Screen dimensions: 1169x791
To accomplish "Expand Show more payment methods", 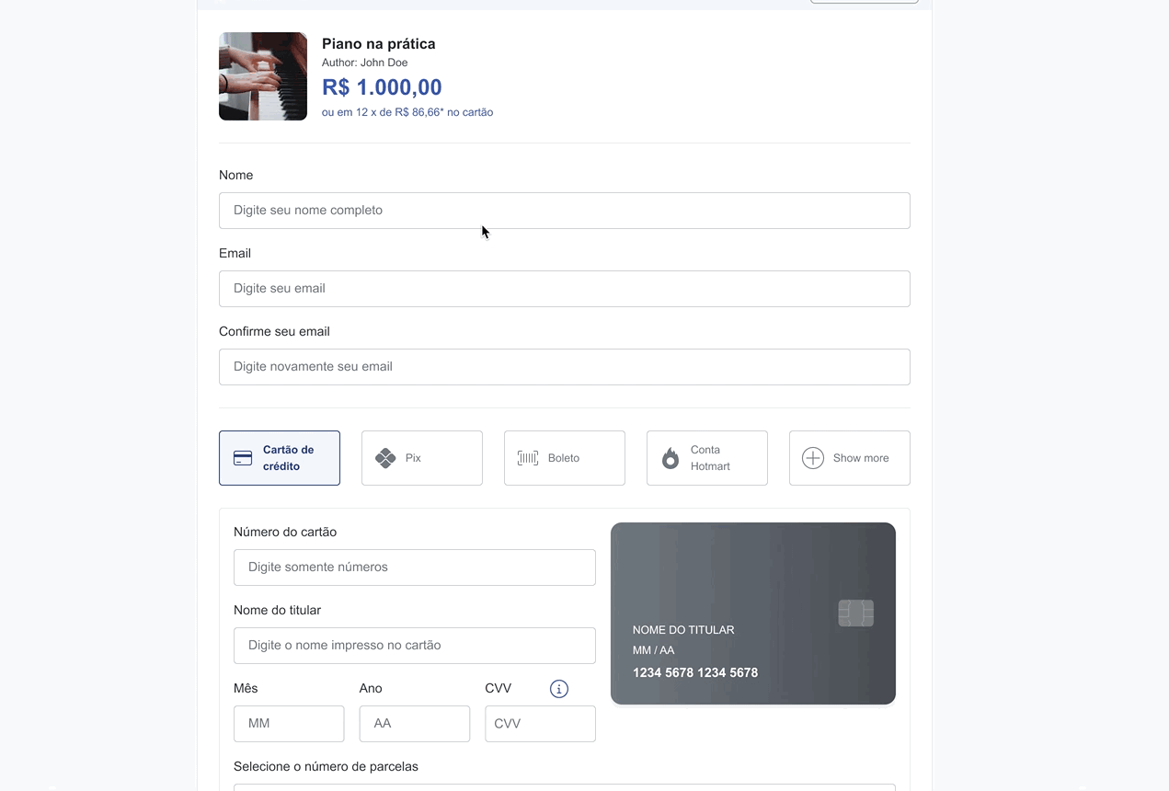I will coord(850,458).
